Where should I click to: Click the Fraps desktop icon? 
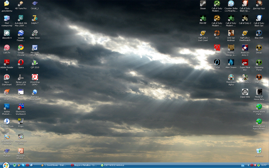click(21, 121)
